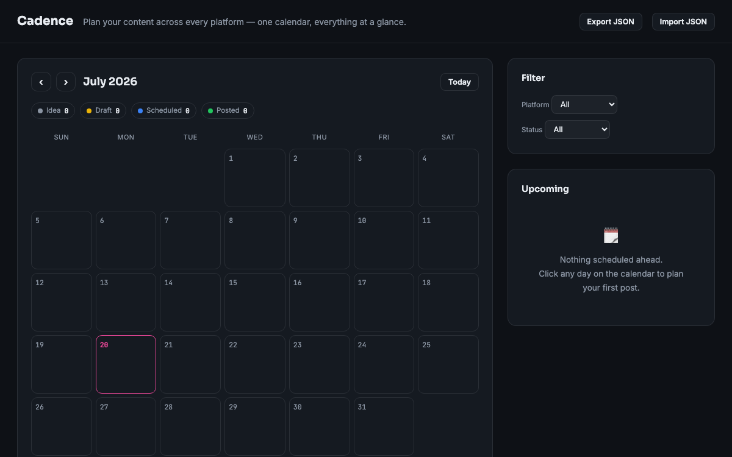Screen dimensions: 732x457
Task: Select day 17 on the calendar
Action: coord(384,302)
